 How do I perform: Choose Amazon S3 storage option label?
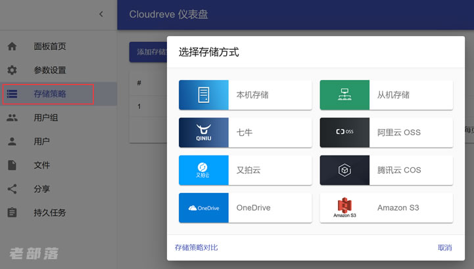[x=398, y=208]
